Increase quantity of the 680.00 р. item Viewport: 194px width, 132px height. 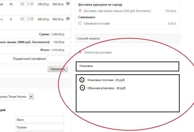pyautogui.click(x=31, y=19)
